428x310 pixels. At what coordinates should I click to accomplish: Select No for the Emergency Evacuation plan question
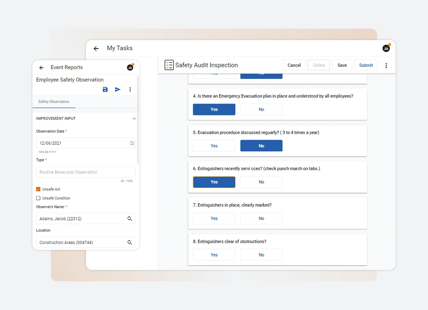click(x=261, y=109)
